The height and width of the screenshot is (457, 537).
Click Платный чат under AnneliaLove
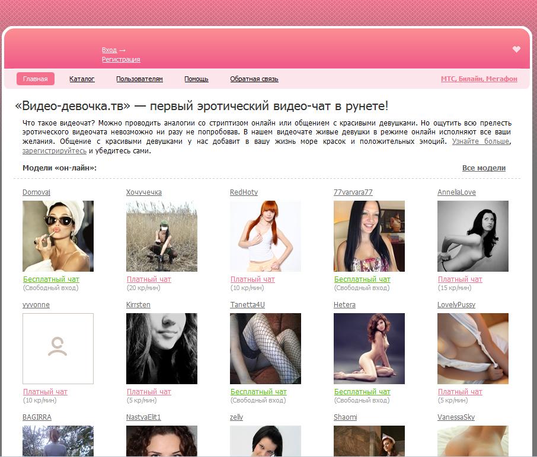pos(460,279)
